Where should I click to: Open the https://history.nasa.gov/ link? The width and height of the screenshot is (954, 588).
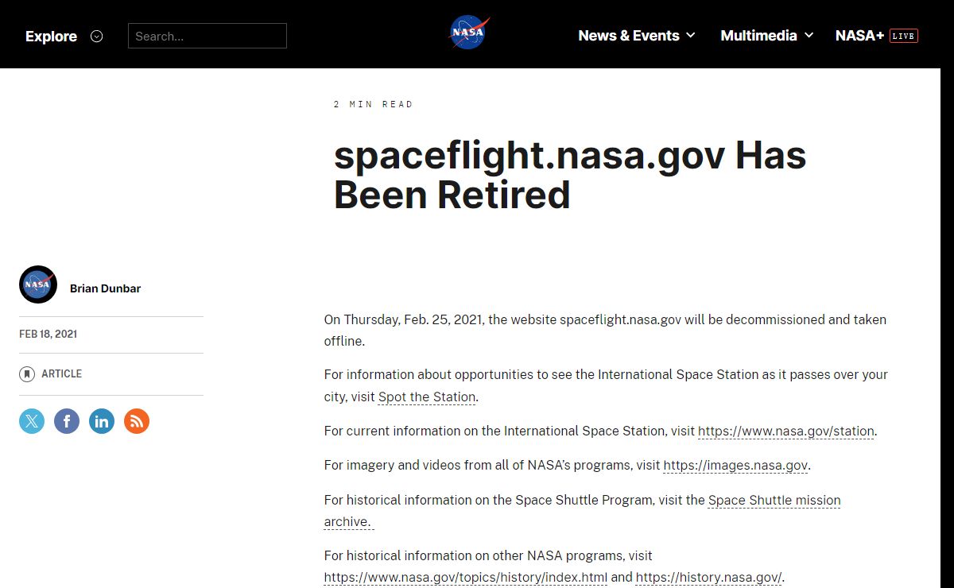tap(709, 578)
